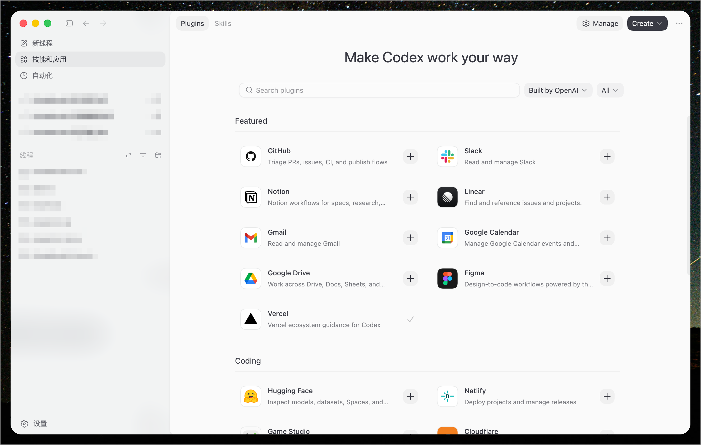Click the filter icon in threads header
Screen dimensions: 701x445
[x=143, y=155]
